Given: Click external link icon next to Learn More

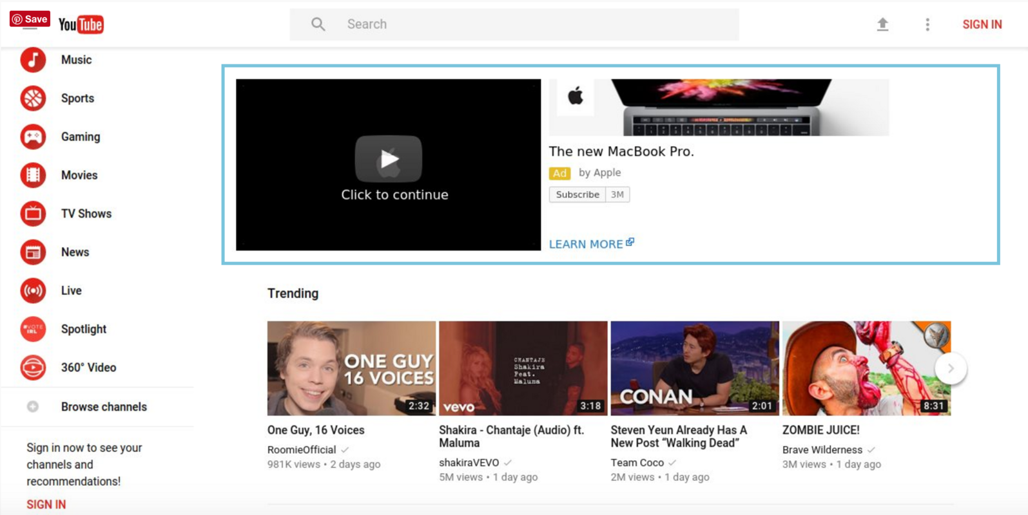Looking at the screenshot, I should pyautogui.click(x=630, y=242).
